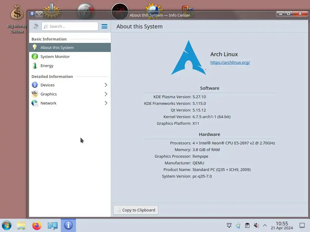This screenshot has height=232, width=310.
Task: Click the battery Energy icon
Action: point(35,66)
